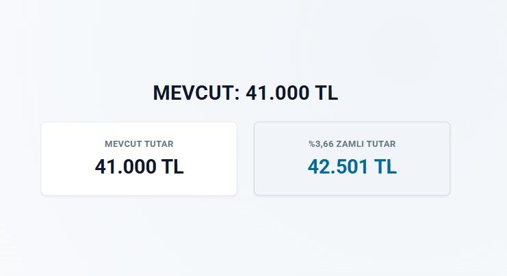Click the %3,66 ZAMLI TUTAR label text
Image resolution: width=507 pixels, height=276 pixels.
pyautogui.click(x=352, y=144)
